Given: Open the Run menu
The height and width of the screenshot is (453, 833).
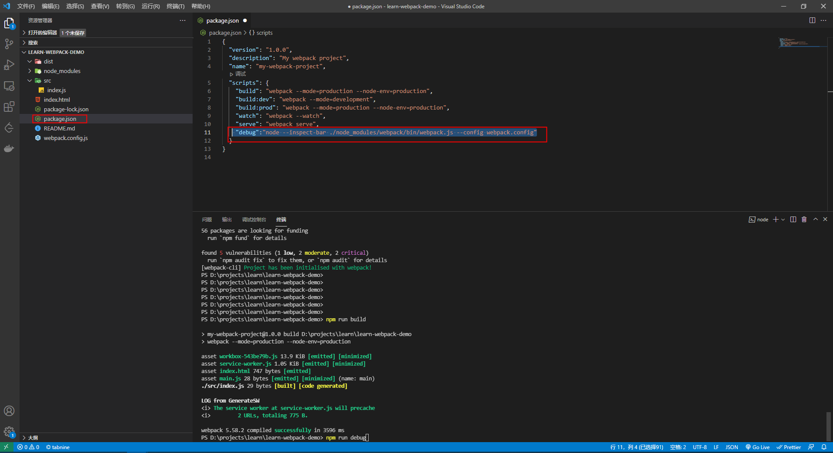Looking at the screenshot, I should point(150,6).
